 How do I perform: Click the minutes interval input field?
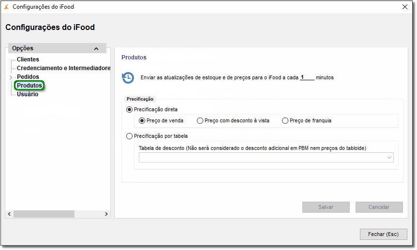[x=307, y=77]
